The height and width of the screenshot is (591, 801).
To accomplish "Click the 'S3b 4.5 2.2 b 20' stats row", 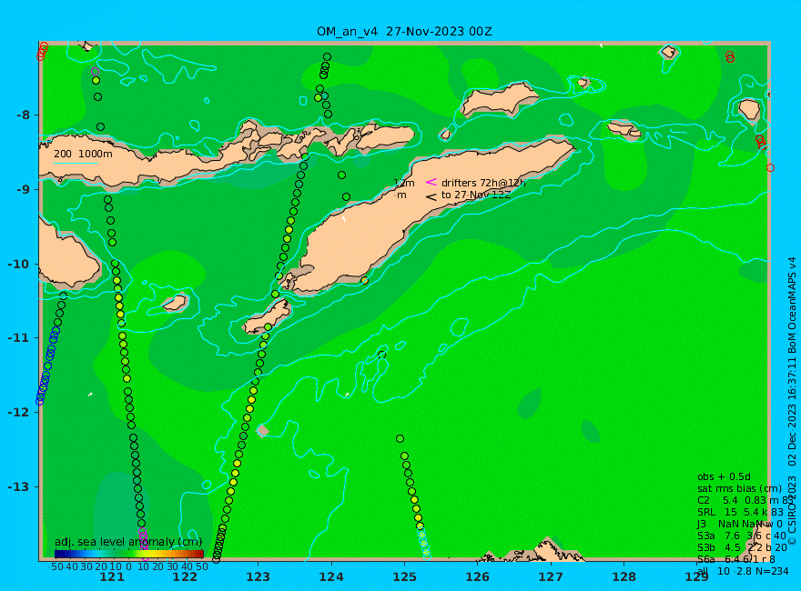I will (x=742, y=547).
